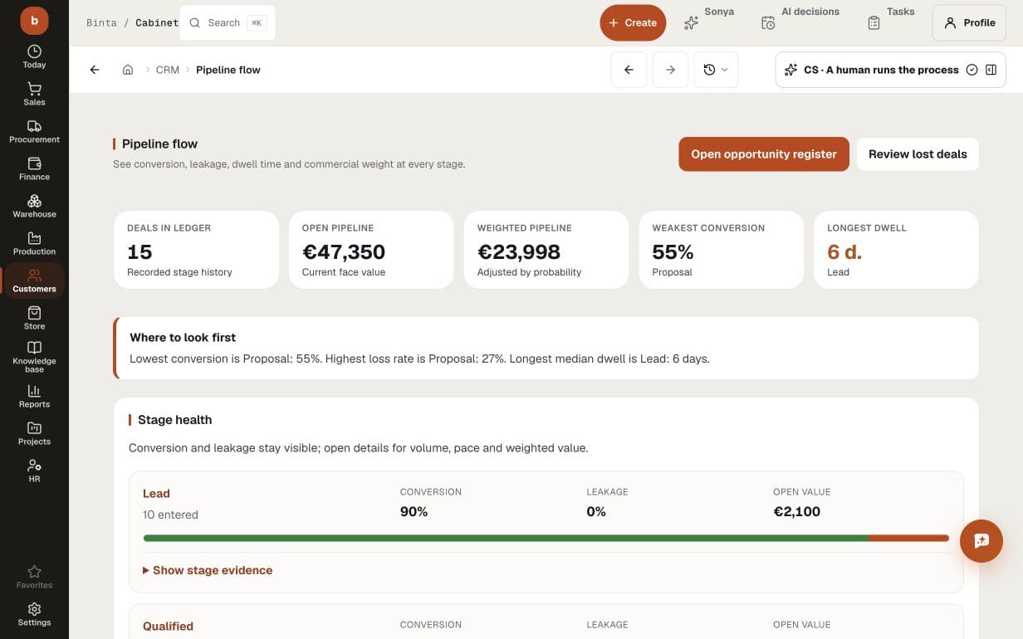This screenshot has height=639, width=1023.
Task: Click the CRM breadcrumb
Action: pyautogui.click(x=168, y=70)
